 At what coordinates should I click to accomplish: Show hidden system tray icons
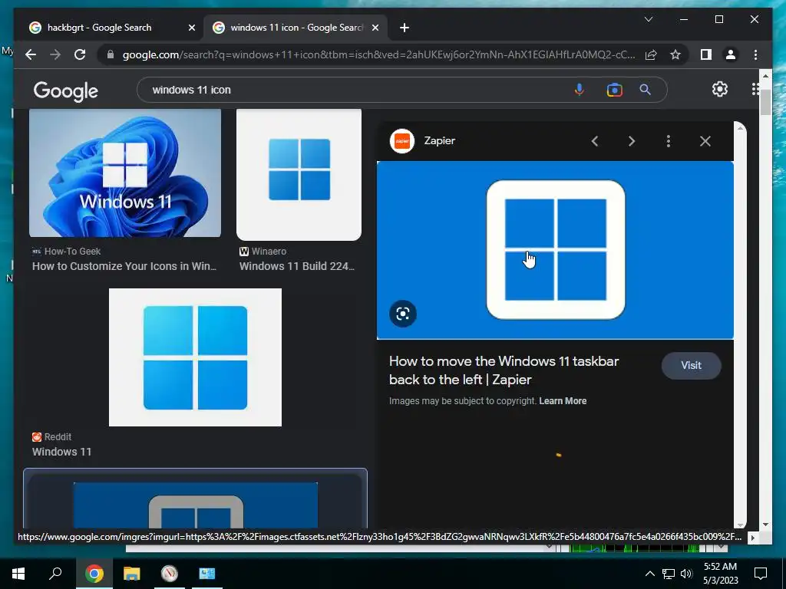point(649,574)
